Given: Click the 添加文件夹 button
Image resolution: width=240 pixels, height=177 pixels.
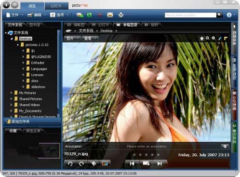Looking at the screenshot, I should [18, 122].
